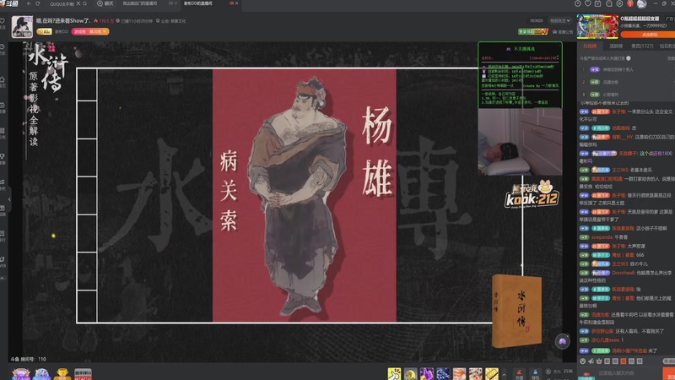Open the emoji picker in chat toolbar

pyautogui.click(x=583, y=361)
